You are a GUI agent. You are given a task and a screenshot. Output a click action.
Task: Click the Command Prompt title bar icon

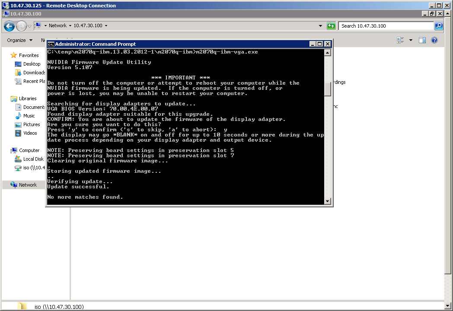coord(51,44)
